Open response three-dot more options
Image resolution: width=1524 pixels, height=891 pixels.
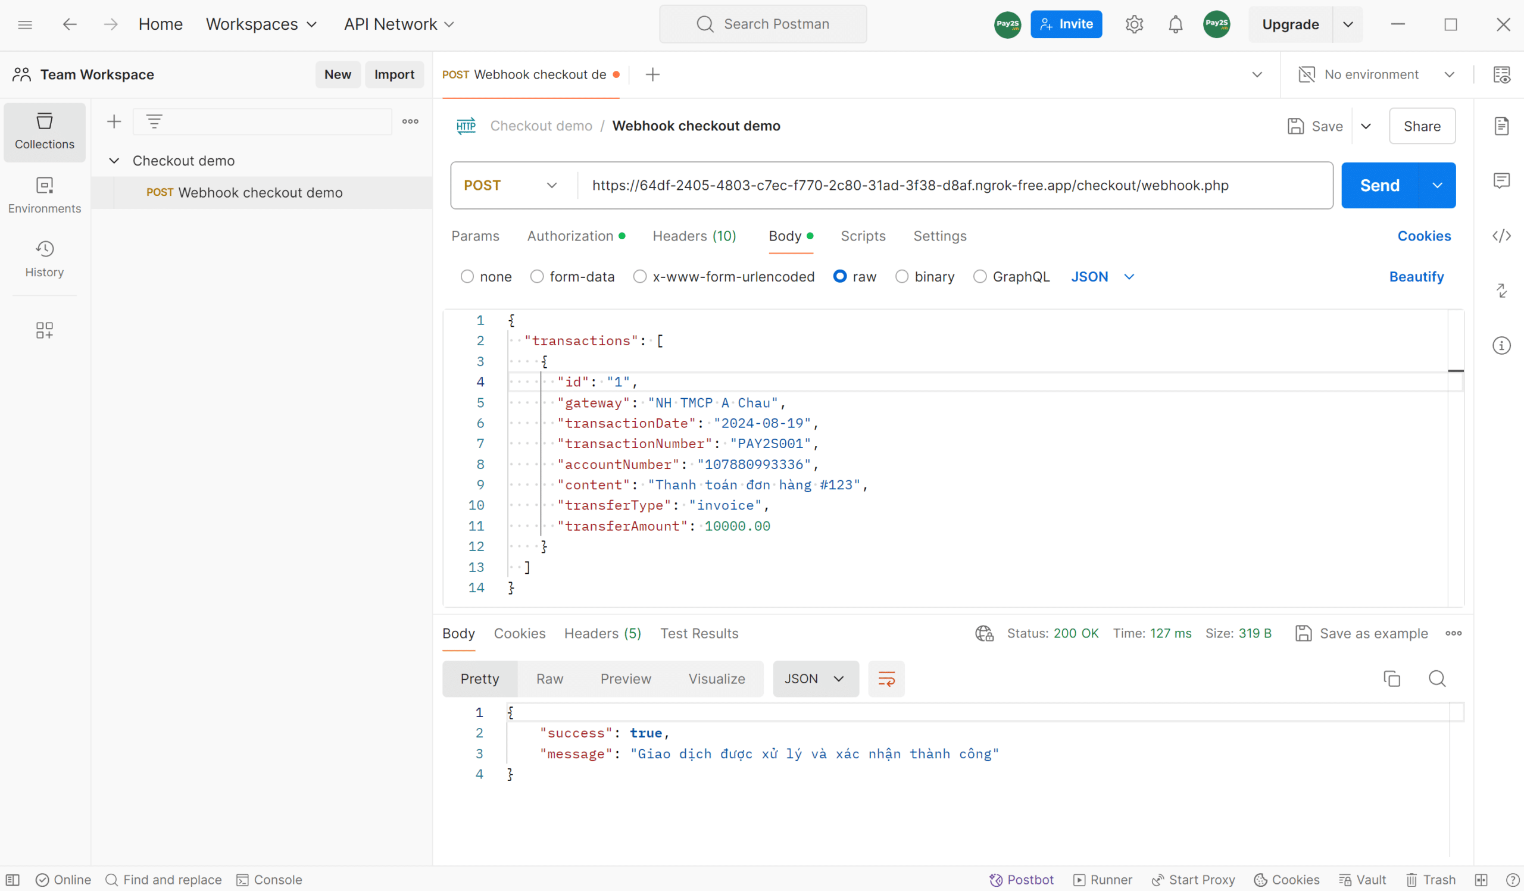1454,633
